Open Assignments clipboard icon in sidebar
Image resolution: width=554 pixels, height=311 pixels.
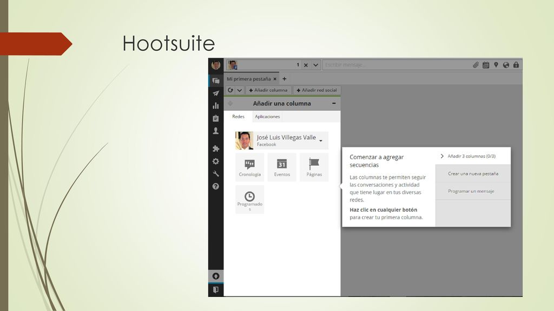click(x=216, y=118)
